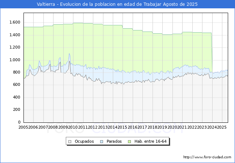Viewport: 235px width, 163px height.
Task: Open the foro-ciudad.com link
Action: point(207,157)
